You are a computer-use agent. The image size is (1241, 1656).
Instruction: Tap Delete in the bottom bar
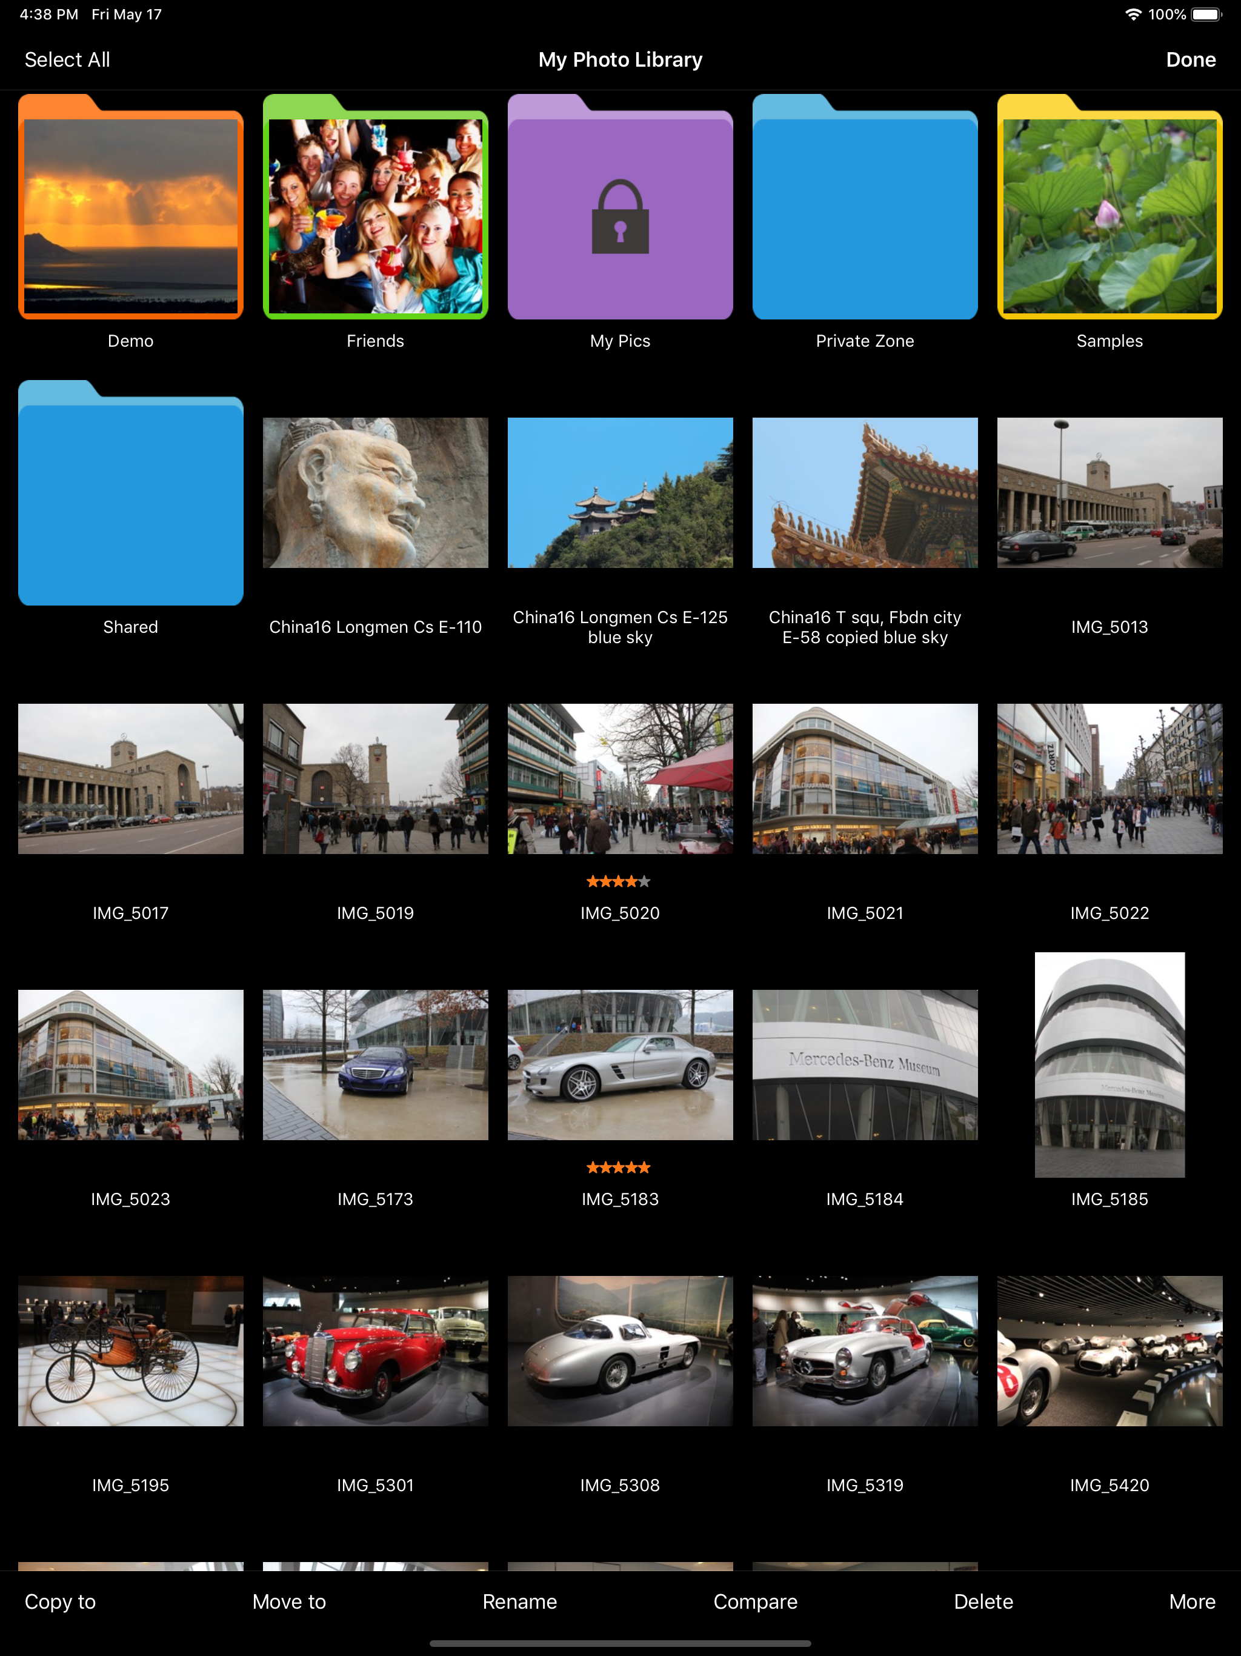tap(983, 1601)
